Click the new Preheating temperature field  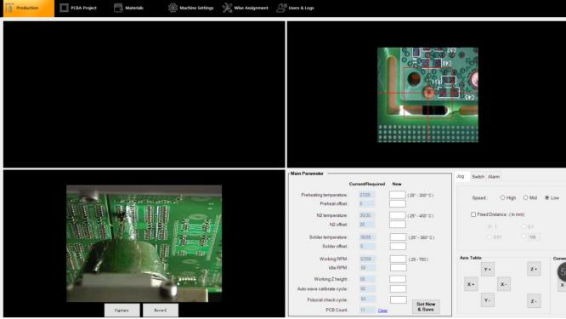tap(398, 195)
